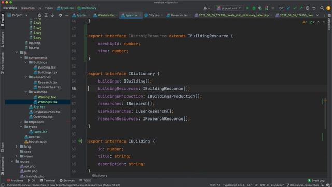Click the warning indicator in editor corner
The image size is (332, 187).
click(305, 22)
